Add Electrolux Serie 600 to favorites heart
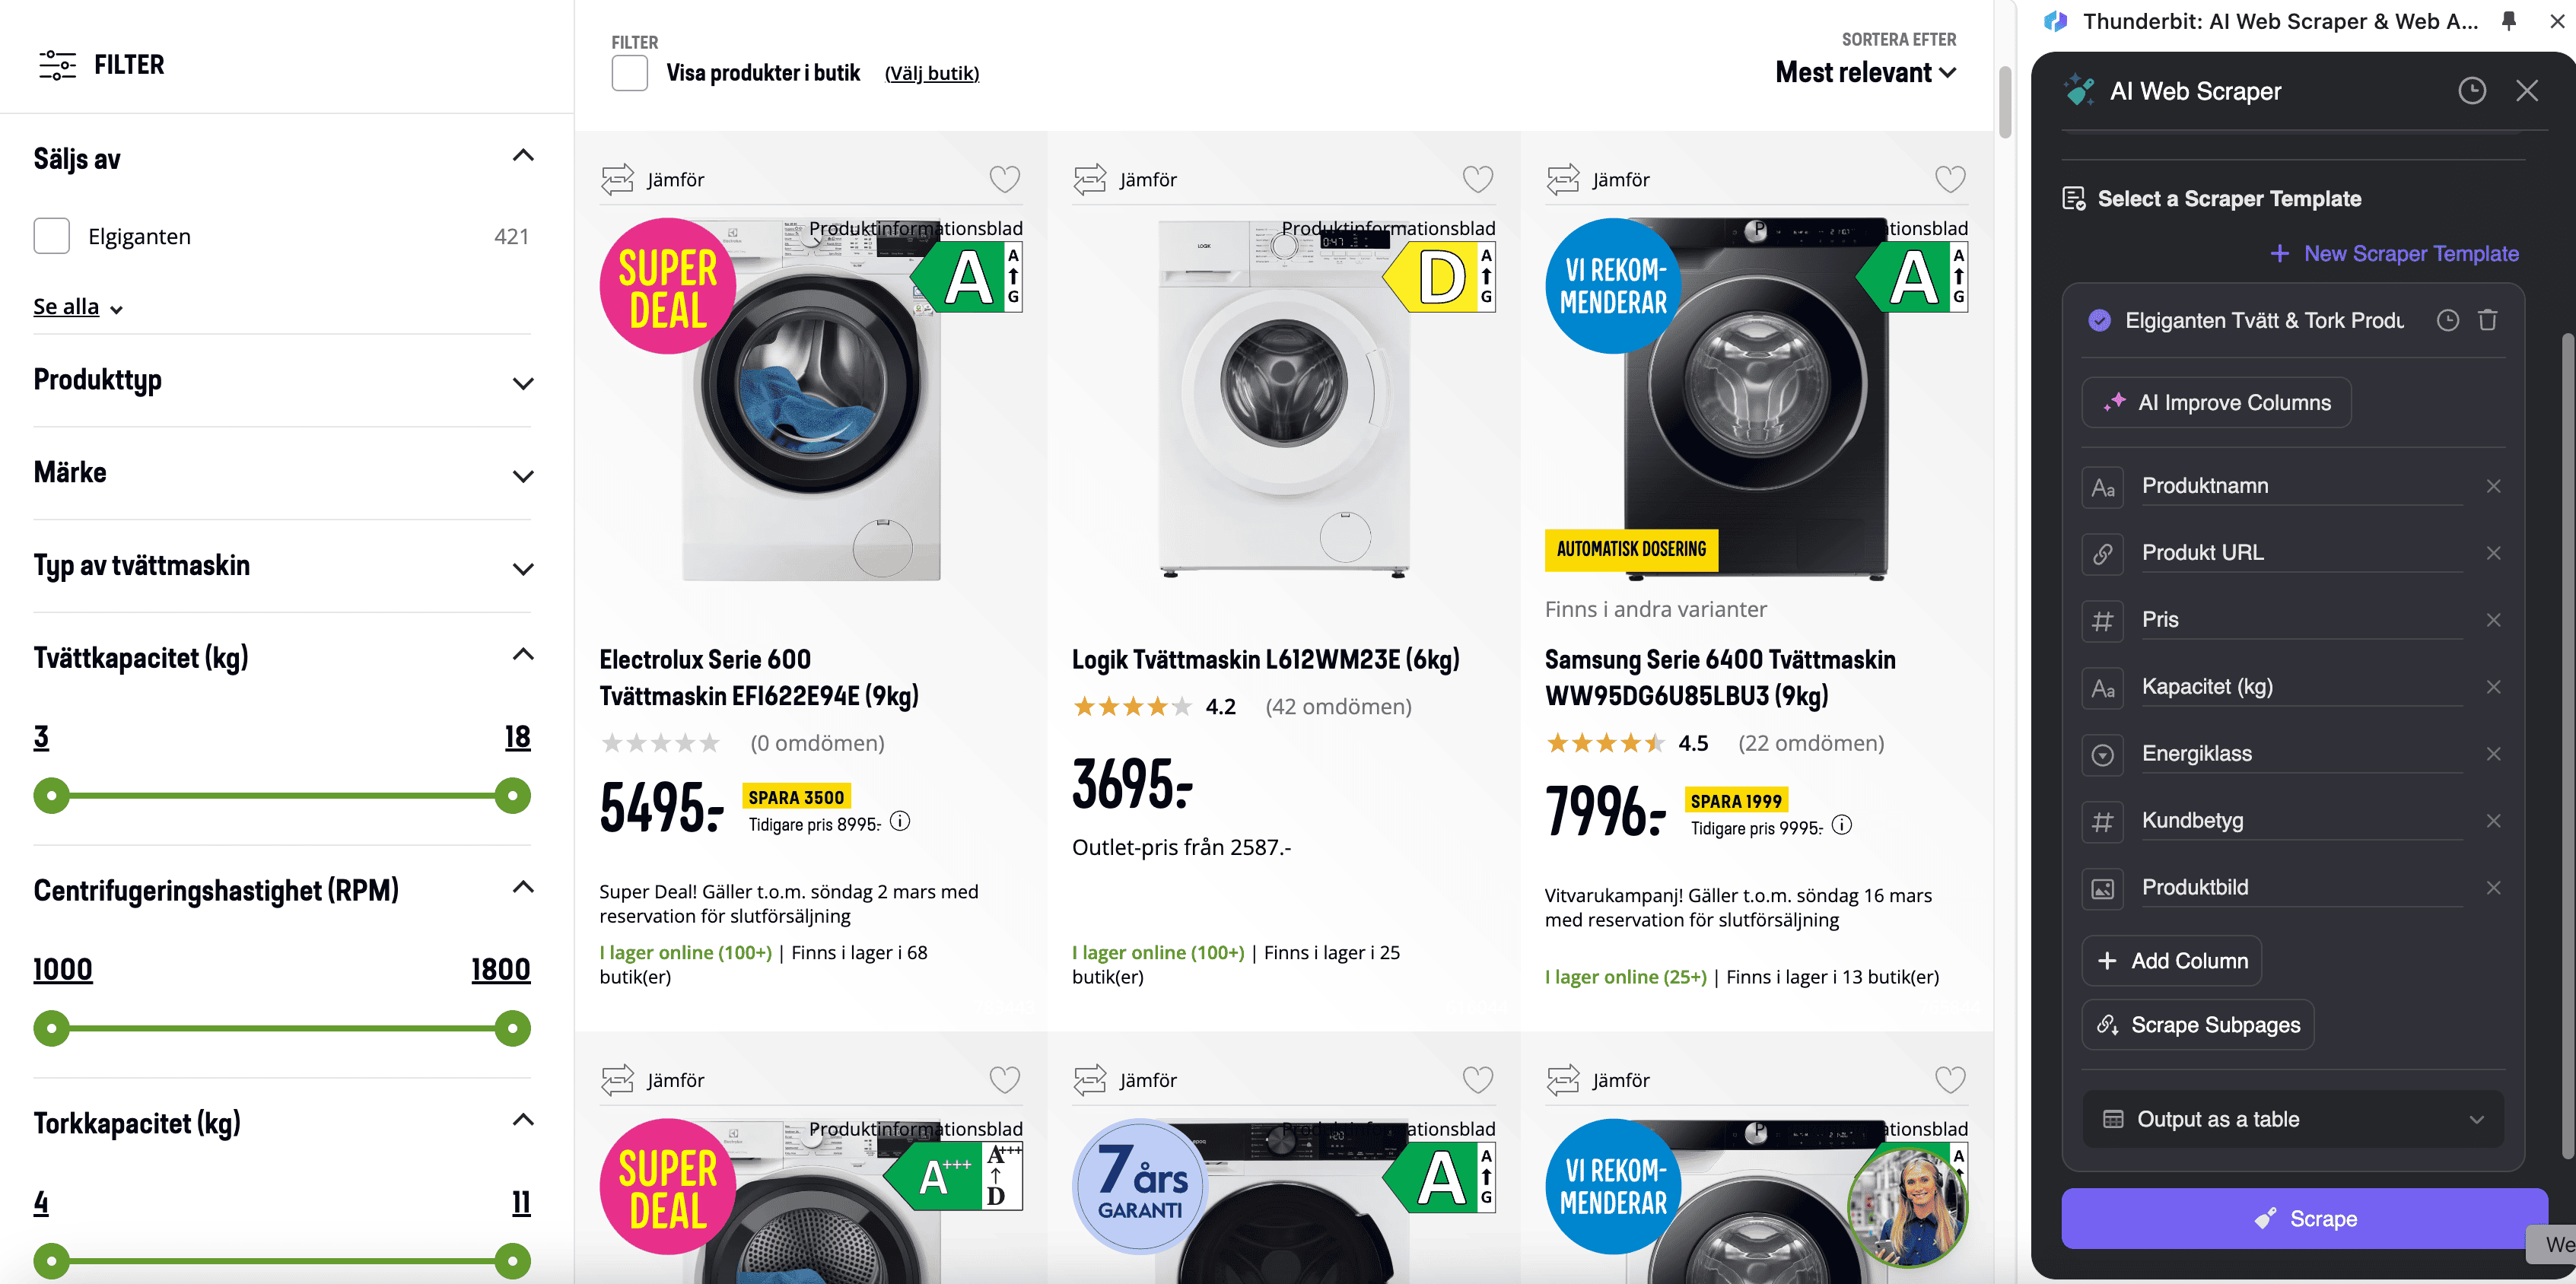2576x1284 pixels. 1004,179
